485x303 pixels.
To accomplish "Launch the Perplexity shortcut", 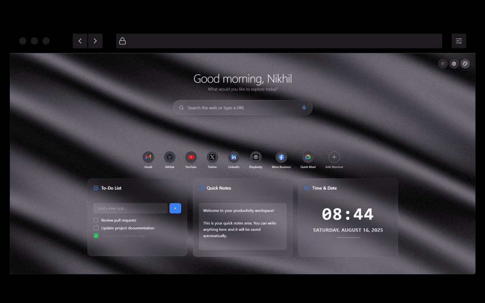I will (x=256, y=157).
